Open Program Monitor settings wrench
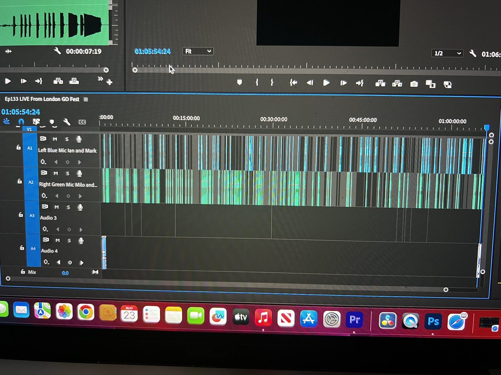501x375 pixels. [473, 53]
